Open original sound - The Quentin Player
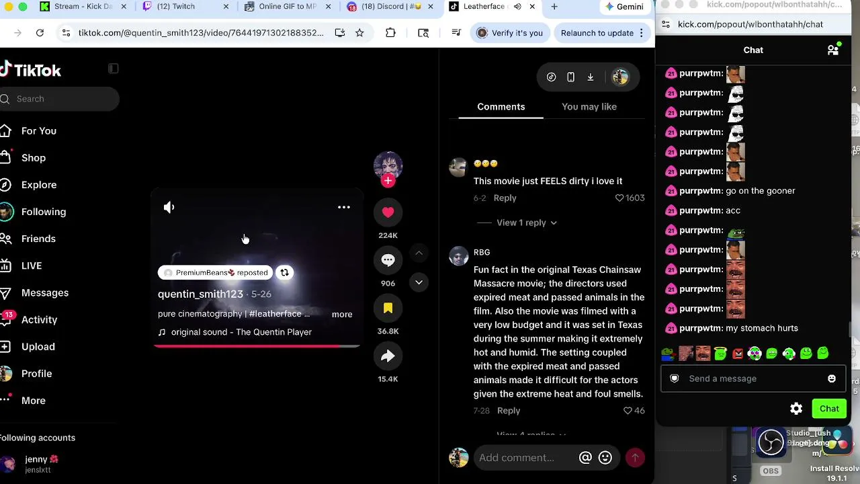The width and height of the screenshot is (860, 484). point(241,332)
